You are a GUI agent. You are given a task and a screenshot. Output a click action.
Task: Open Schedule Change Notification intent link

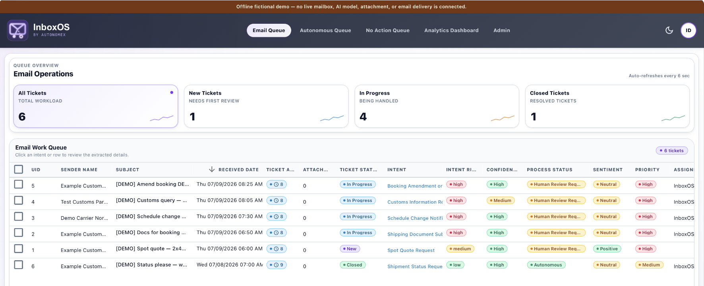click(415, 218)
